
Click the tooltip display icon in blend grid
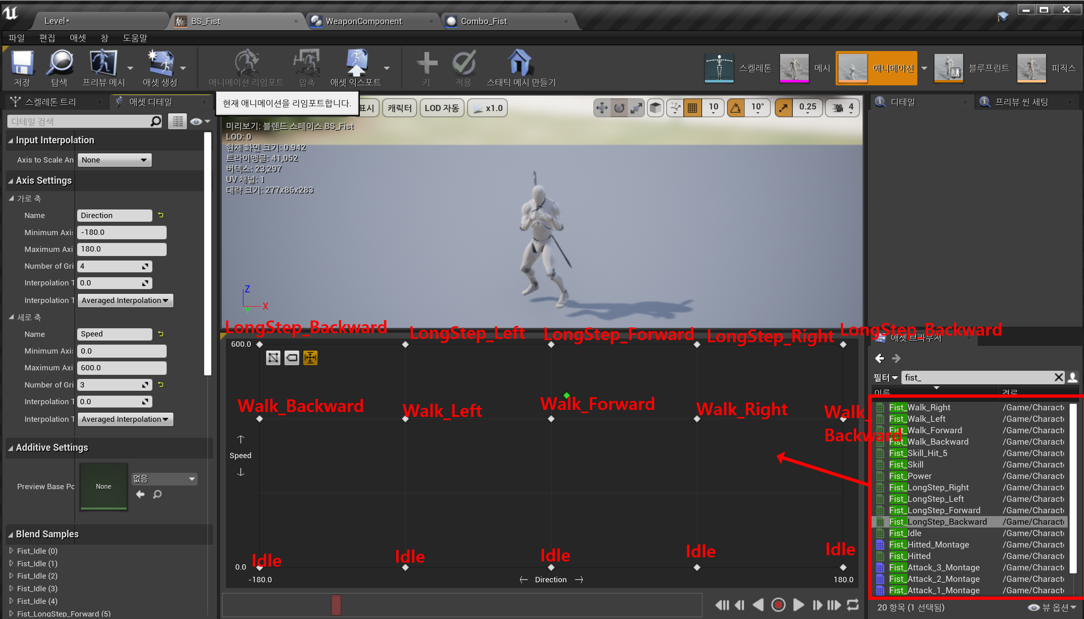click(292, 358)
